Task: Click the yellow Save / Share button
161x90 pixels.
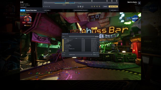Action: tap(113, 6)
